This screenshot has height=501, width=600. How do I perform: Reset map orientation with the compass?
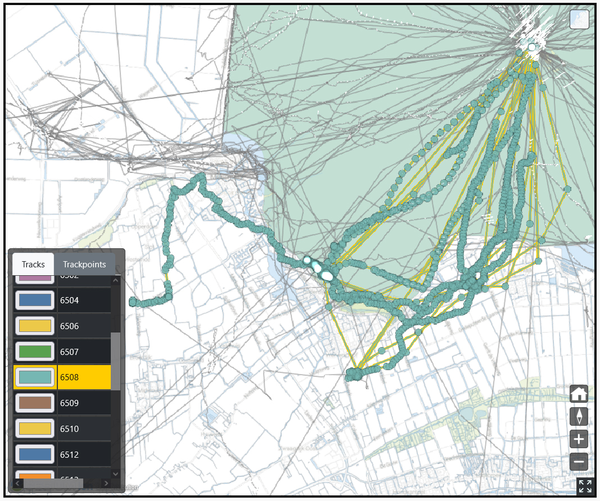[579, 416]
